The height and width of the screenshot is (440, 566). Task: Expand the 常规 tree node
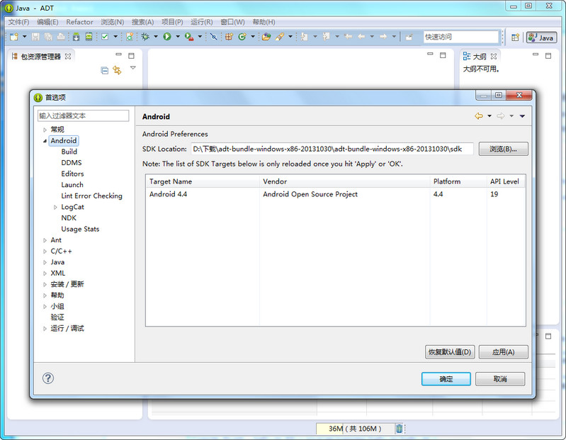[45, 130]
